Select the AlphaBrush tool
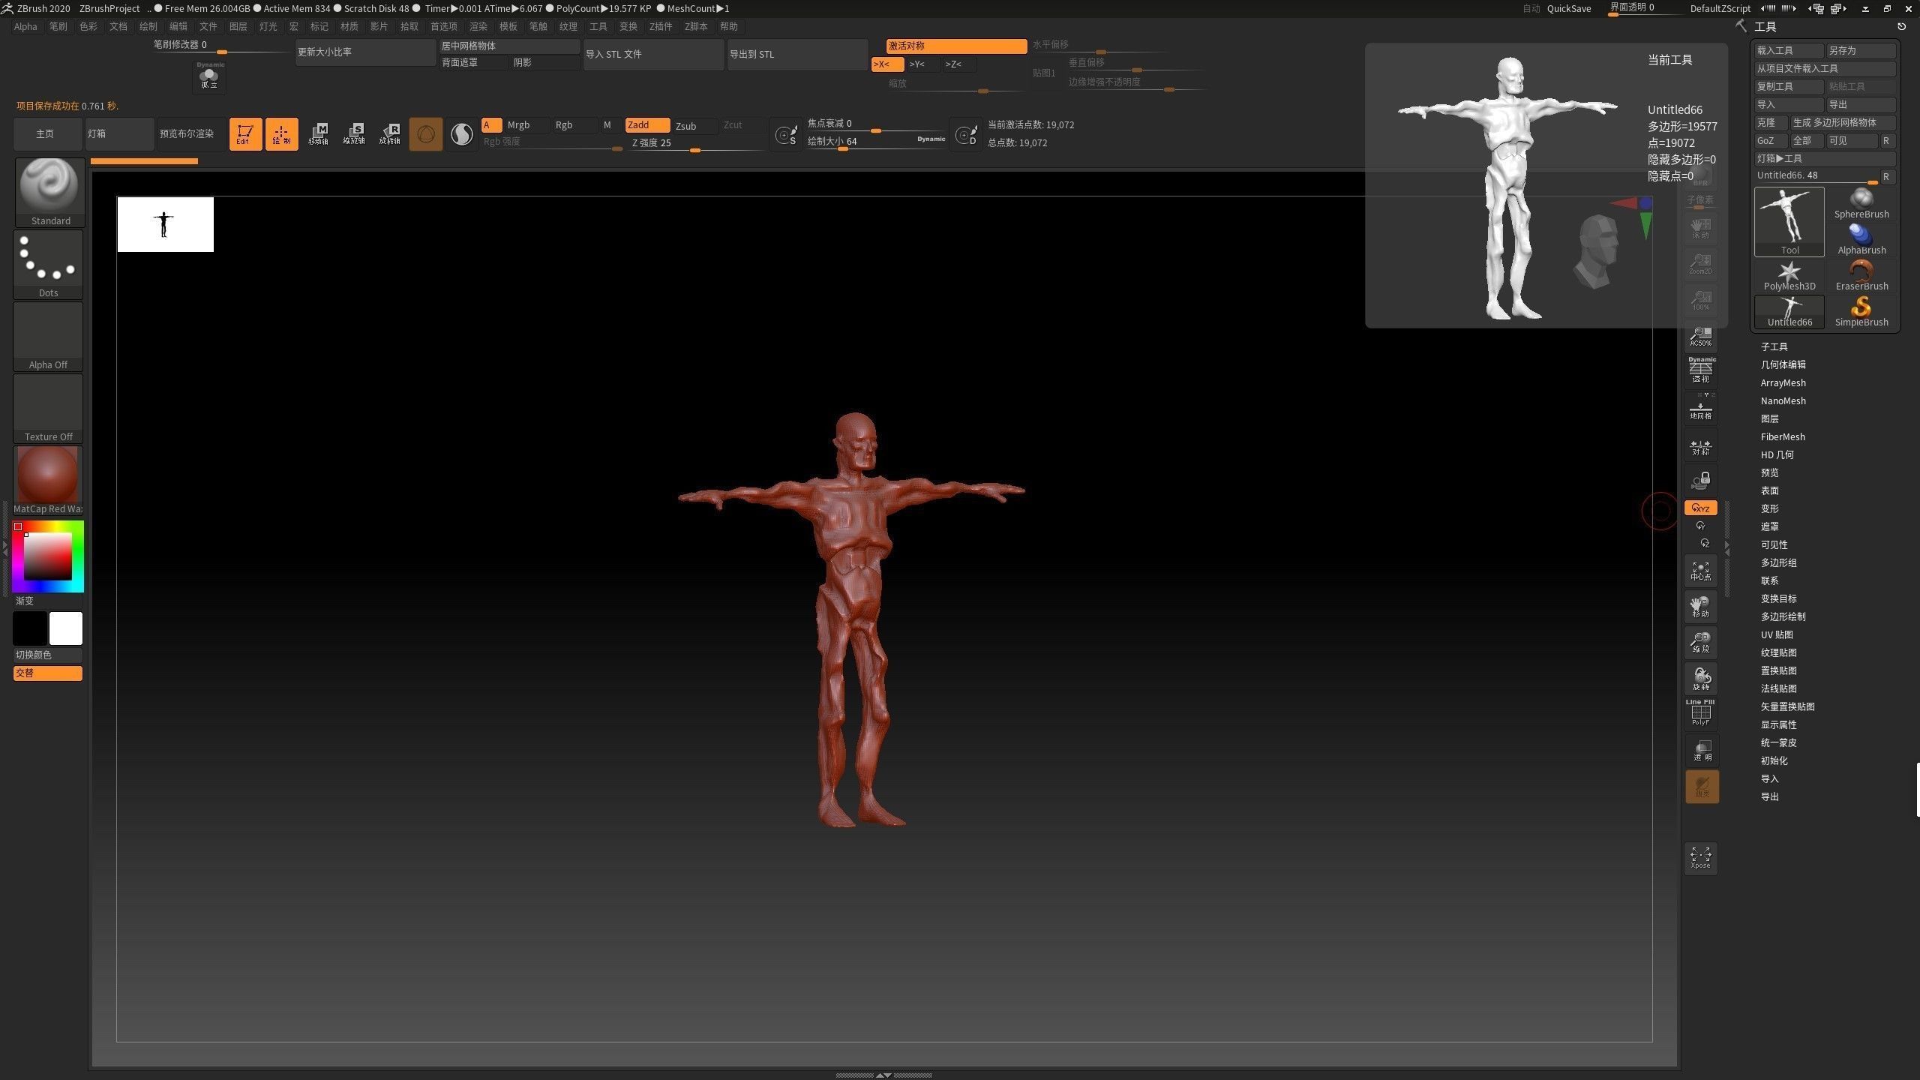The height and width of the screenshot is (1080, 1920). click(1861, 240)
